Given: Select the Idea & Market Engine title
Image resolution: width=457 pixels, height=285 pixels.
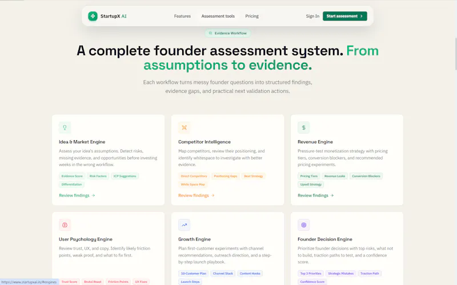Looking at the screenshot, I should tap(82, 142).
